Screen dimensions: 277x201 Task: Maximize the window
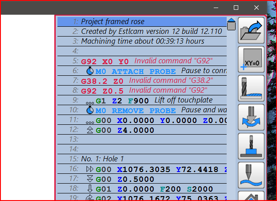click(x=236, y=8)
